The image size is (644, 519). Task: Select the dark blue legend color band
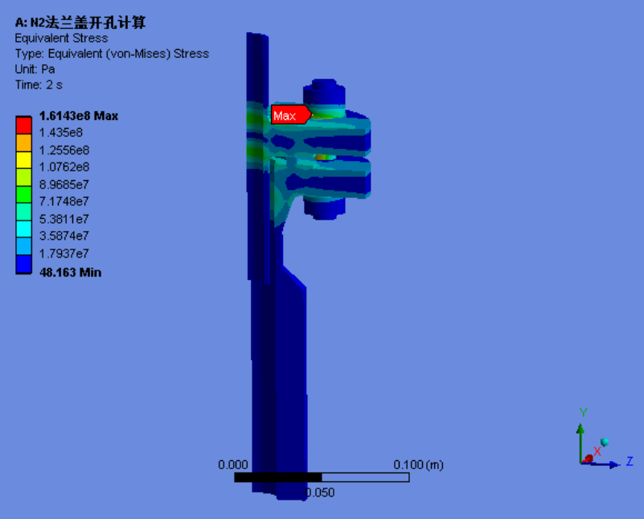24,264
